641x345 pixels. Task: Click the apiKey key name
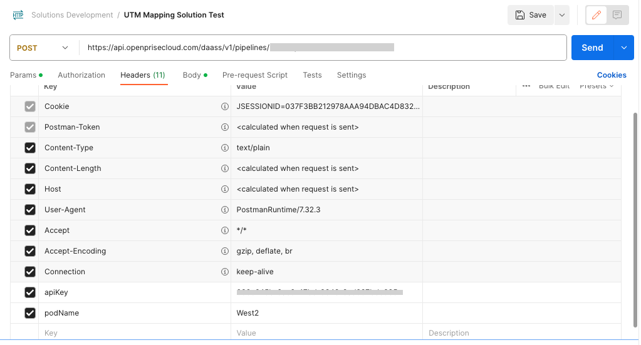[56, 292]
